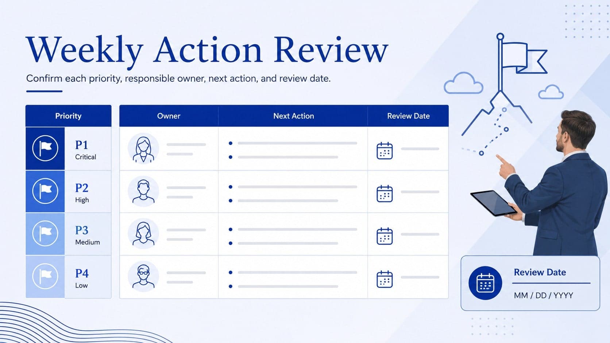Click the Next Action column header
The image size is (610, 343).
point(293,116)
